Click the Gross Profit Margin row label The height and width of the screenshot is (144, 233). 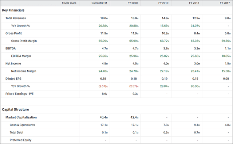point(24,41)
